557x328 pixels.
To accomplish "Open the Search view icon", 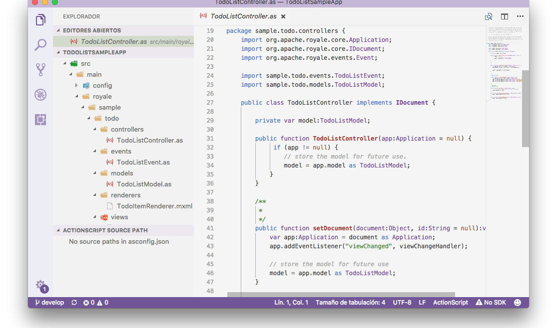I will 40,45.
